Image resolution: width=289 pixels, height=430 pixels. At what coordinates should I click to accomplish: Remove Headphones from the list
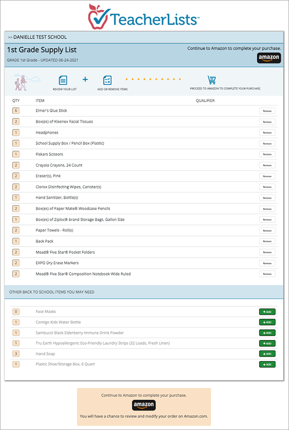pyautogui.click(x=267, y=133)
